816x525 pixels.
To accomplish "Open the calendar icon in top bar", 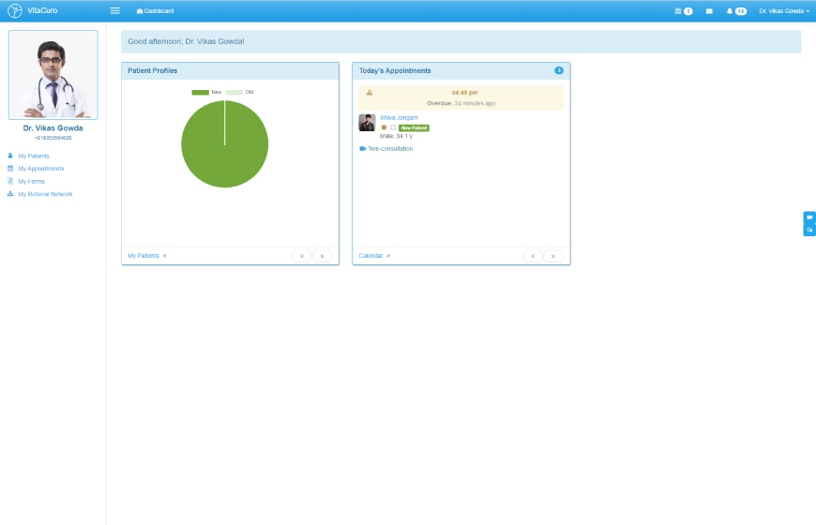I will point(677,11).
